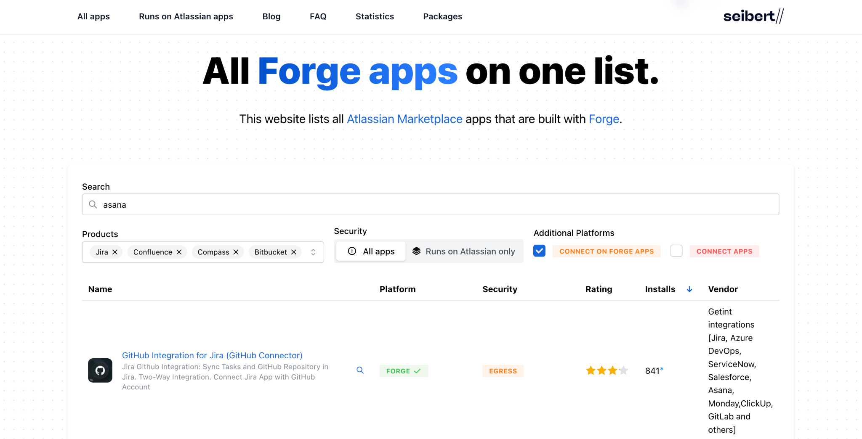Sort by the Name column header
This screenshot has width=862, height=439.
(x=100, y=289)
